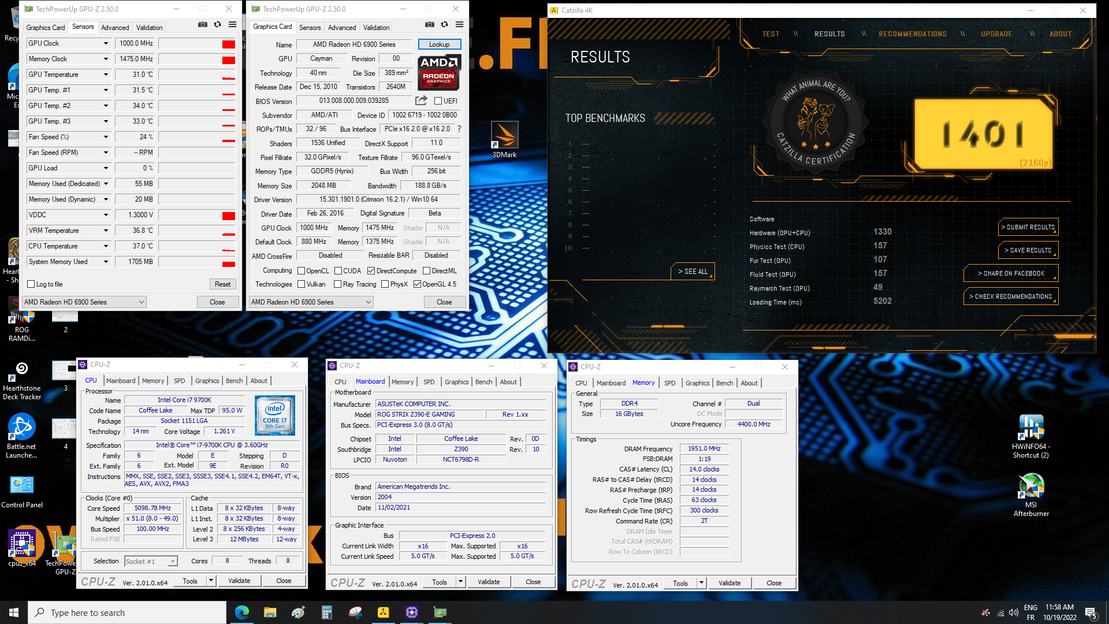Screen dimensions: 1109x624
Task: Select the Bench tab in the CPU-Z CPU window
Action: click(x=234, y=381)
